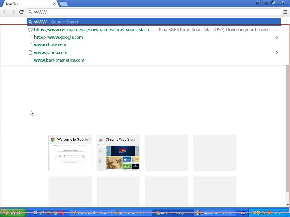Open a new tab with the tab button

(63, 3)
